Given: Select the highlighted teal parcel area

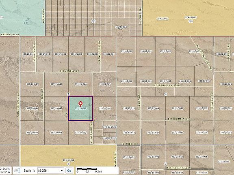Looking at the screenshot, I should [80, 109].
